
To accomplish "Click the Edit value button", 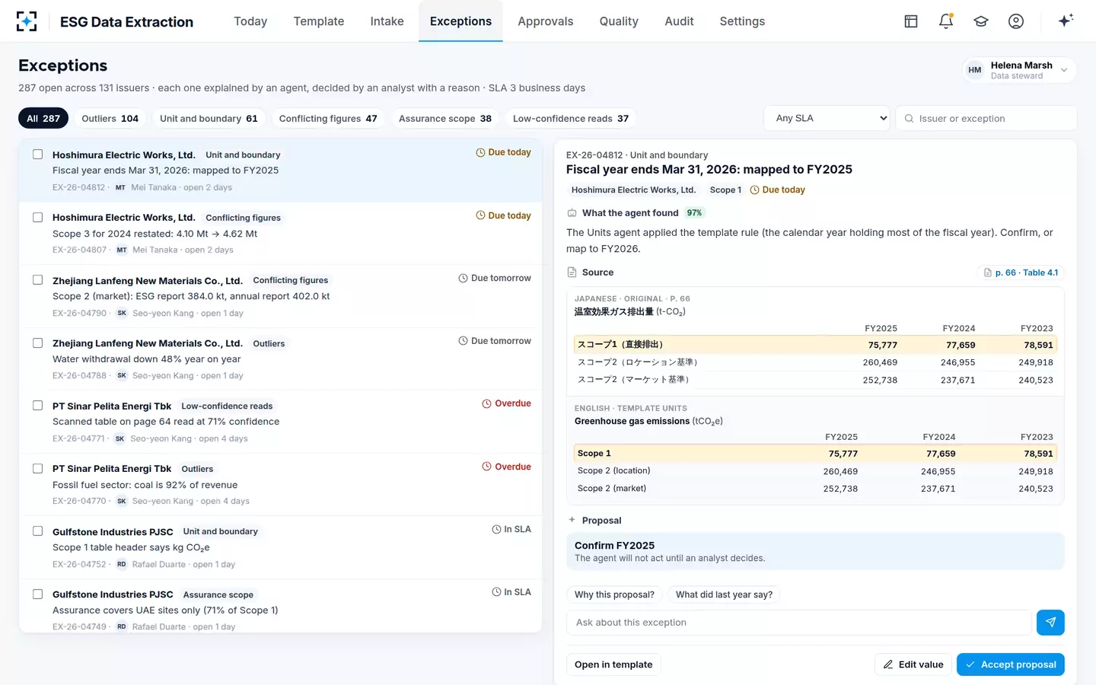I will click(913, 664).
